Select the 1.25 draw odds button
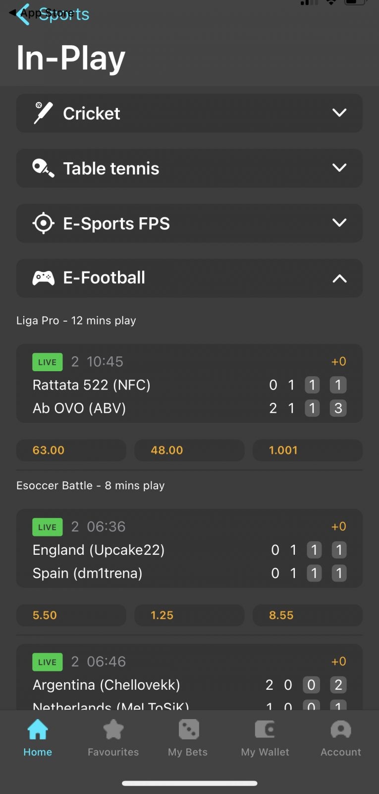379x794 pixels. coord(189,615)
